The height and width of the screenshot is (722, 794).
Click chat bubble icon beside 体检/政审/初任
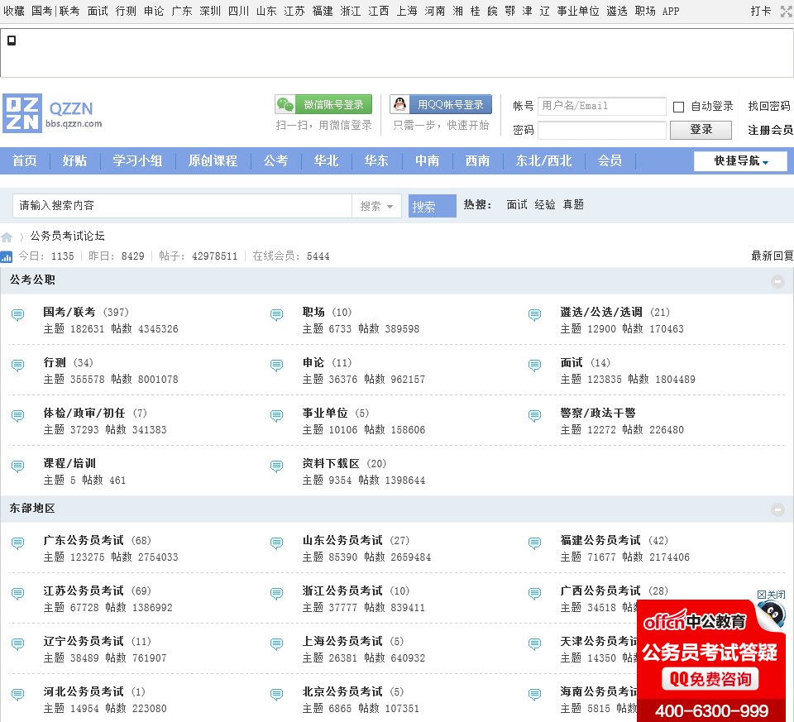(x=17, y=416)
